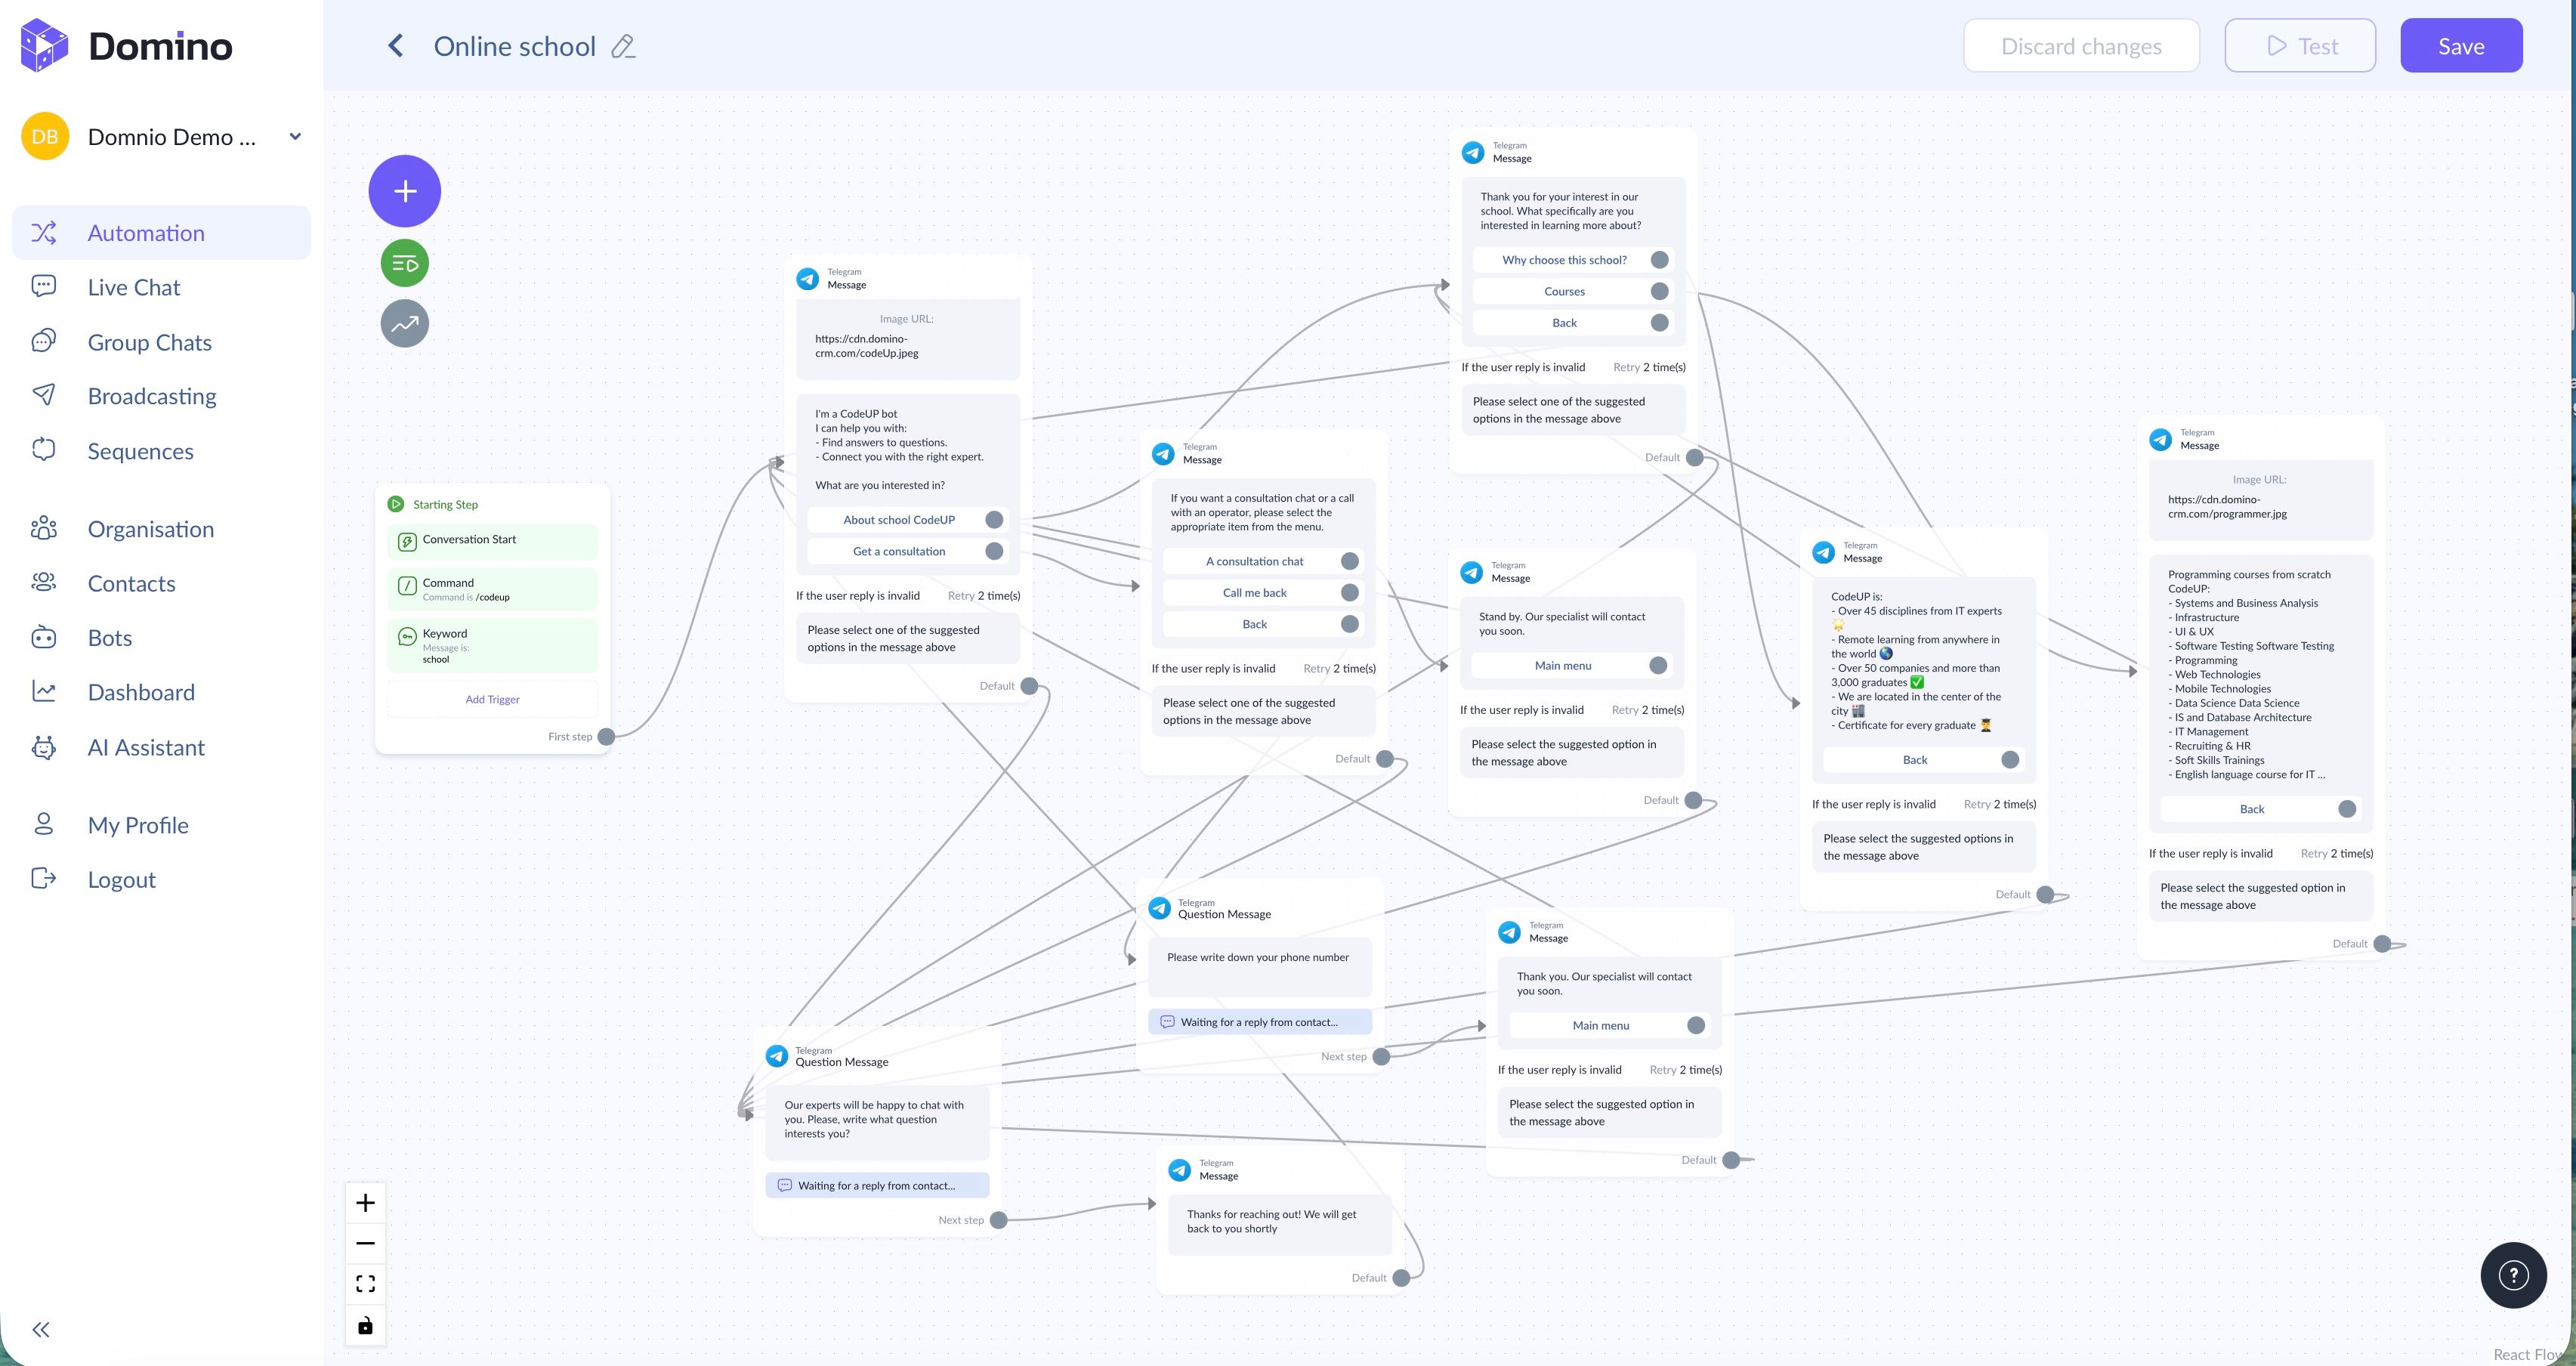Click the purple add step plus button

coord(404,191)
